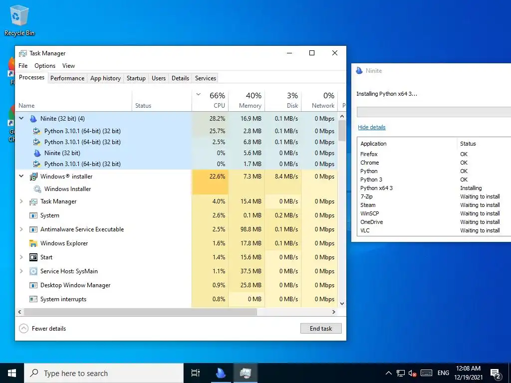Open the notification center icon
Viewport: 511px width, 383px height.
[496, 374]
